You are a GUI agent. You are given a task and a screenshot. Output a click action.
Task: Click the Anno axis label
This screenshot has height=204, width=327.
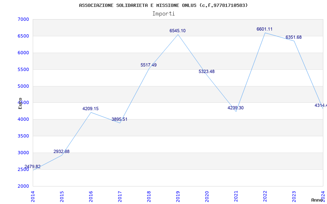pos(317,200)
